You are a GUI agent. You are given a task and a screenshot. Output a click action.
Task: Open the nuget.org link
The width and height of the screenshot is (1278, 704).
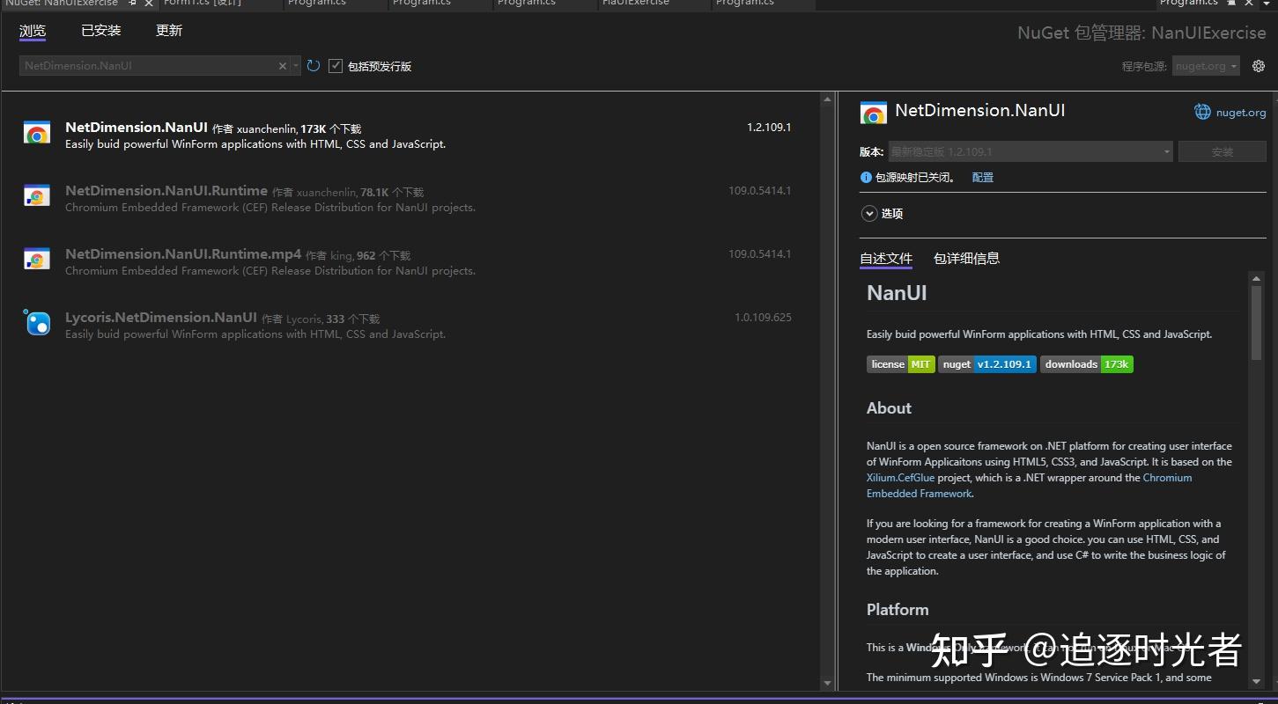click(x=1241, y=113)
